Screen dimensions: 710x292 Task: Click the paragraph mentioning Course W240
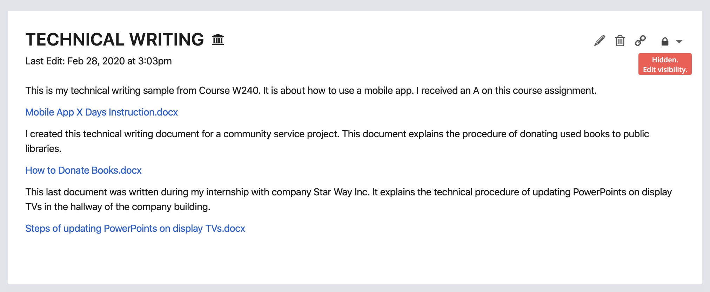tap(311, 90)
